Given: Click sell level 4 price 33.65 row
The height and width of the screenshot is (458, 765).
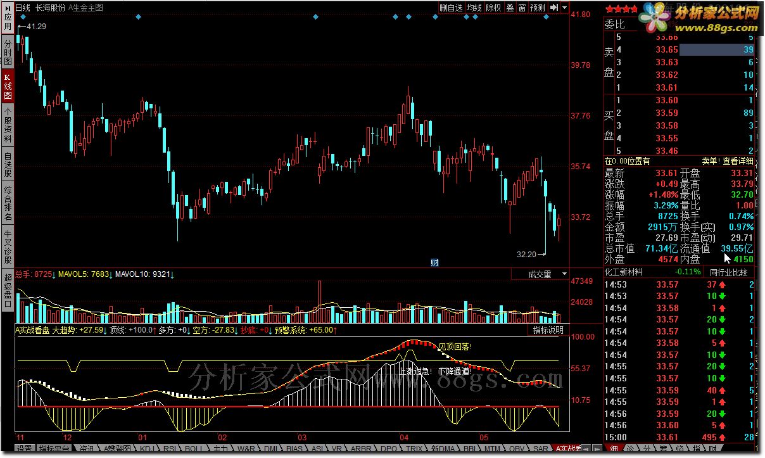Looking at the screenshot, I should (680, 49).
